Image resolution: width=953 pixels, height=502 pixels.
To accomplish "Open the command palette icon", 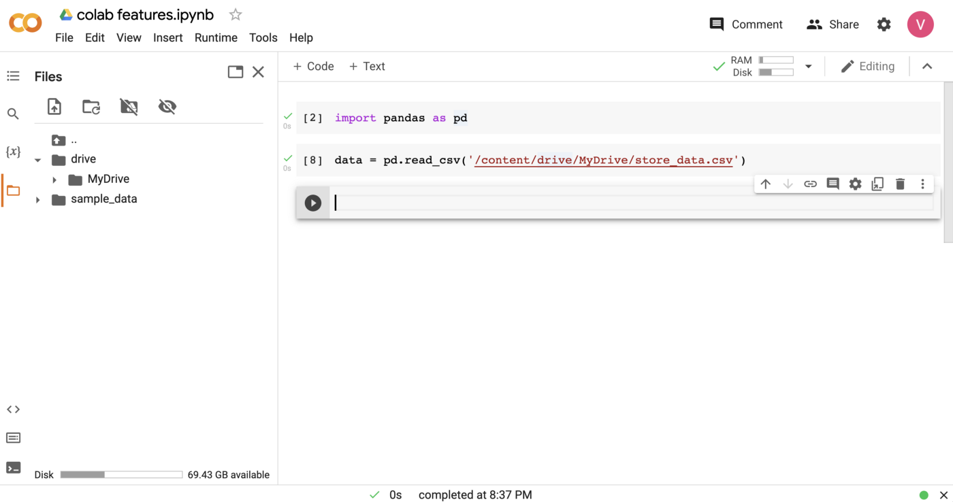I will pos(13,437).
